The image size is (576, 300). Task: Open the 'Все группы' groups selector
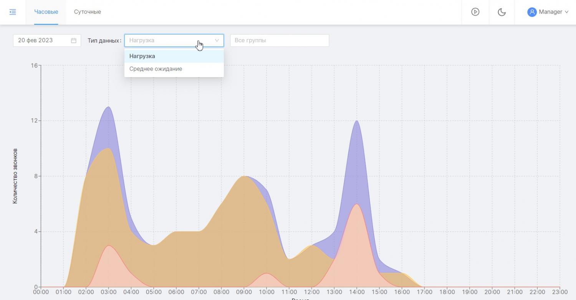coord(279,40)
